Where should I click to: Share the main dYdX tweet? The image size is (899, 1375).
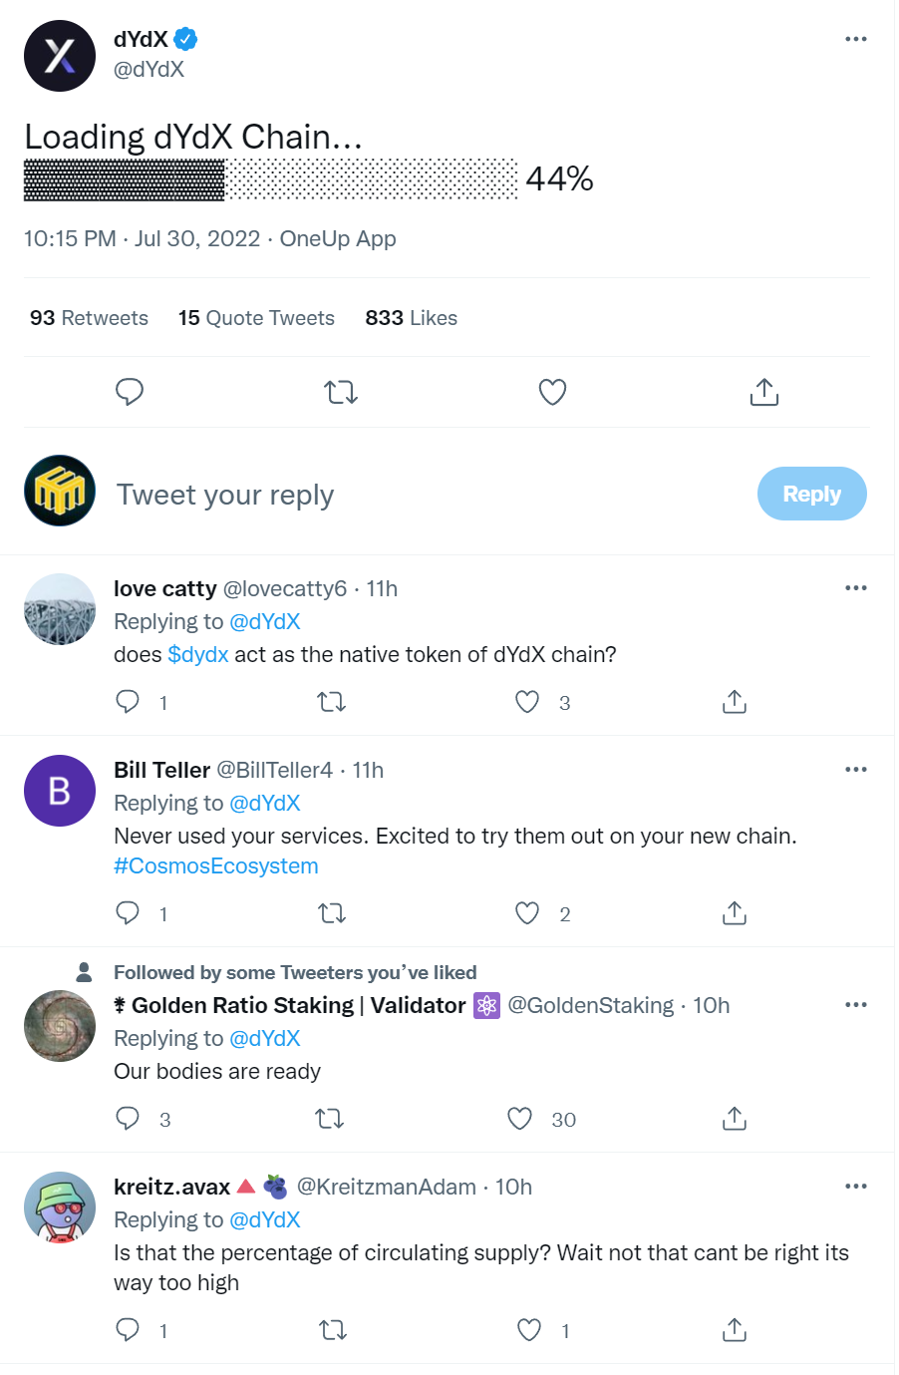pos(763,392)
